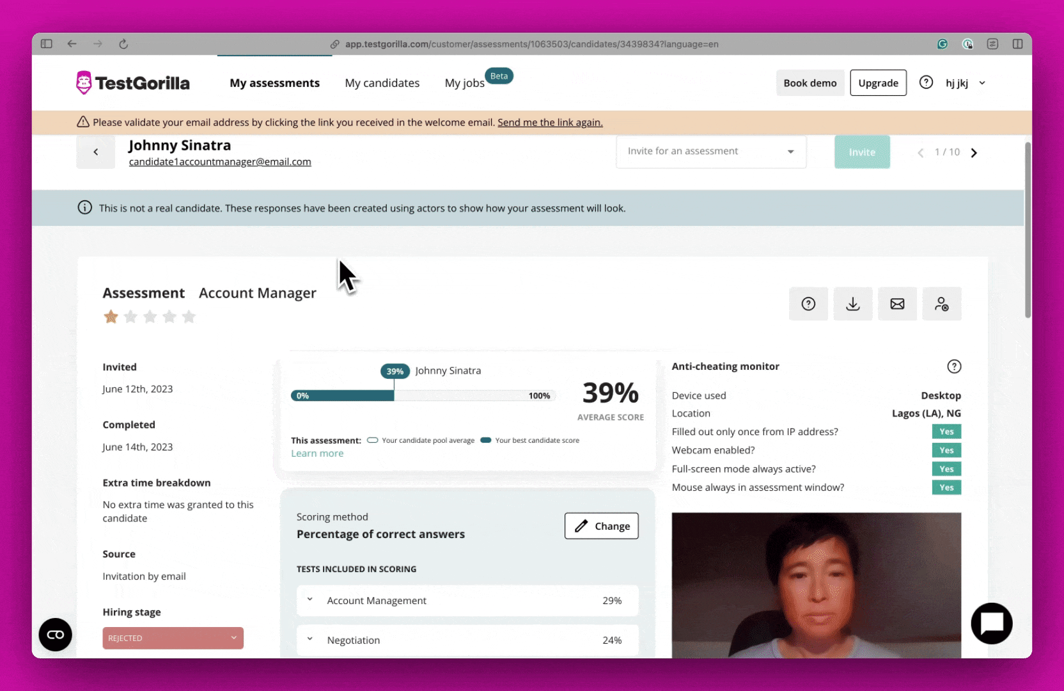Click the TestGorilla logo
Viewport: 1064px width, 691px height.
pos(133,83)
